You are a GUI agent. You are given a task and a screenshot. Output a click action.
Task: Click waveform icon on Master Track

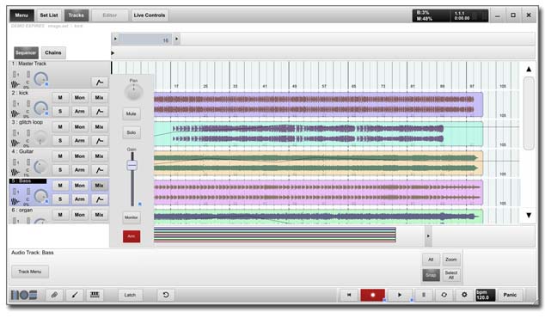click(x=15, y=84)
